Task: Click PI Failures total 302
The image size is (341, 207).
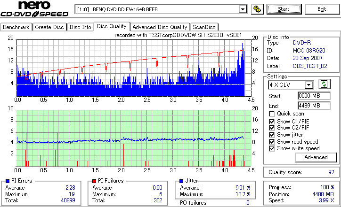Action: tap(158, 200)
